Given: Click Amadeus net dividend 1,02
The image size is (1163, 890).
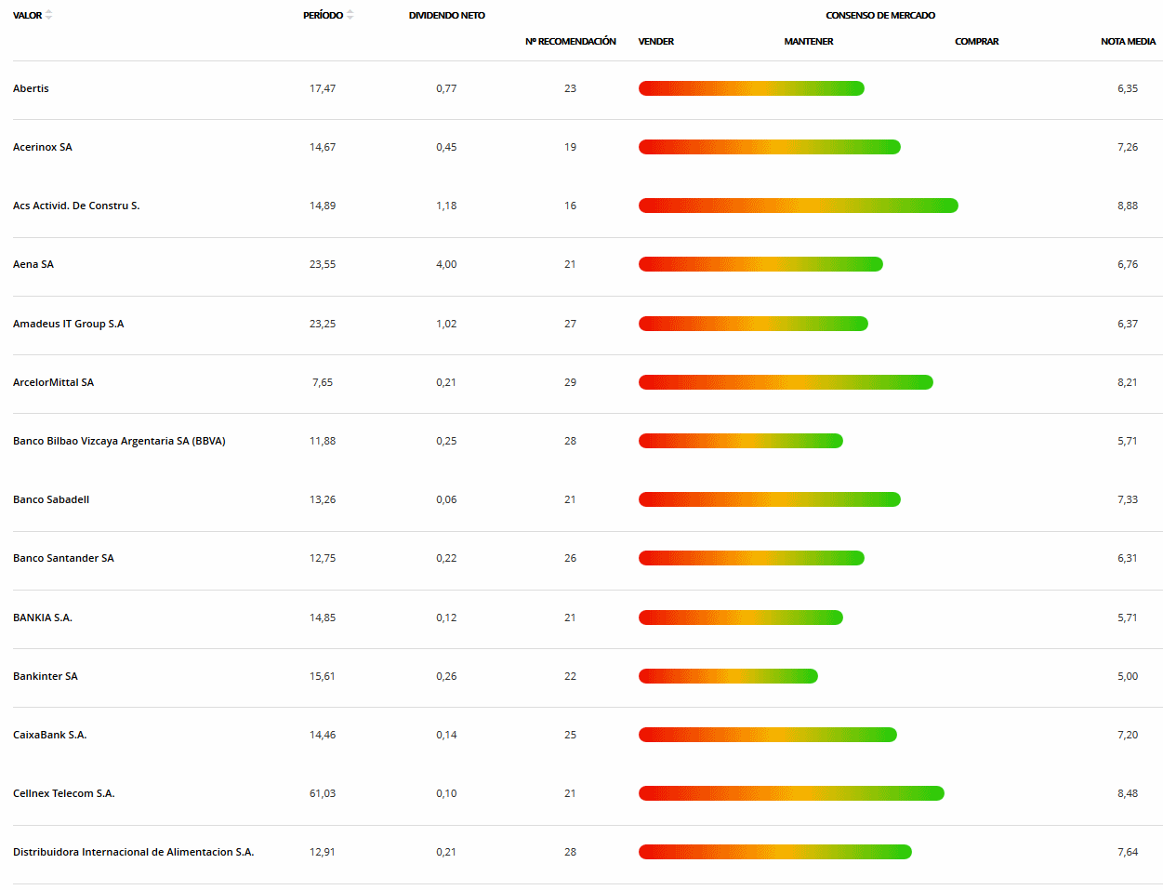Looking at the screenshot, I should pyautogui.click(x=446, y=324).
